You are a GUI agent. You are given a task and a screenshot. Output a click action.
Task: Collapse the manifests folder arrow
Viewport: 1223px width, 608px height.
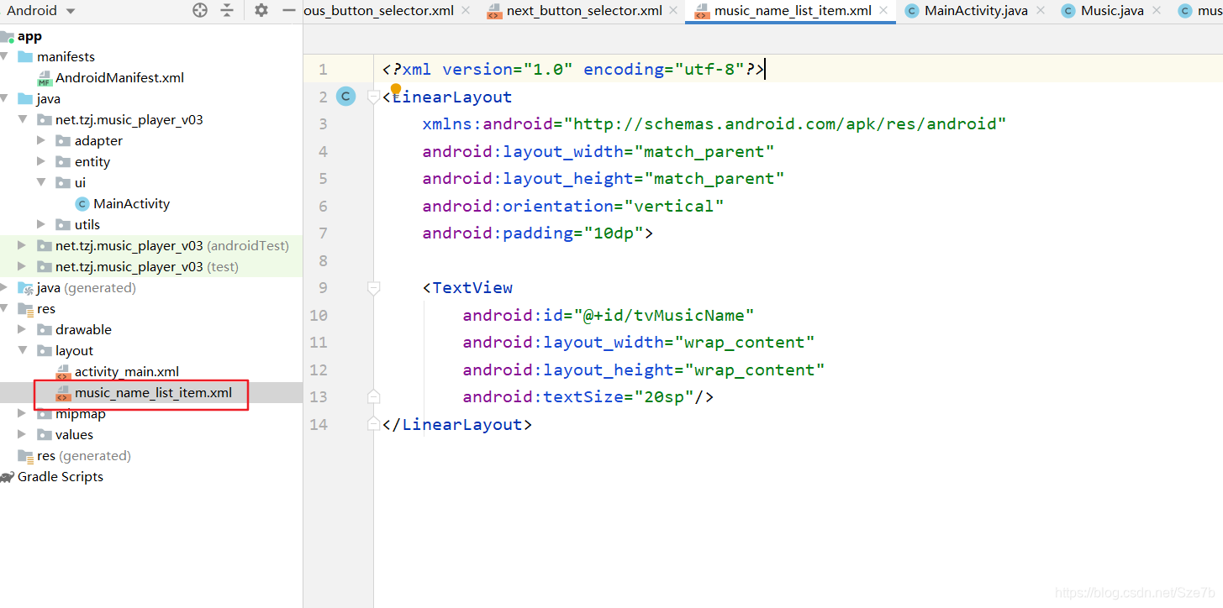[x=4, y=56]
